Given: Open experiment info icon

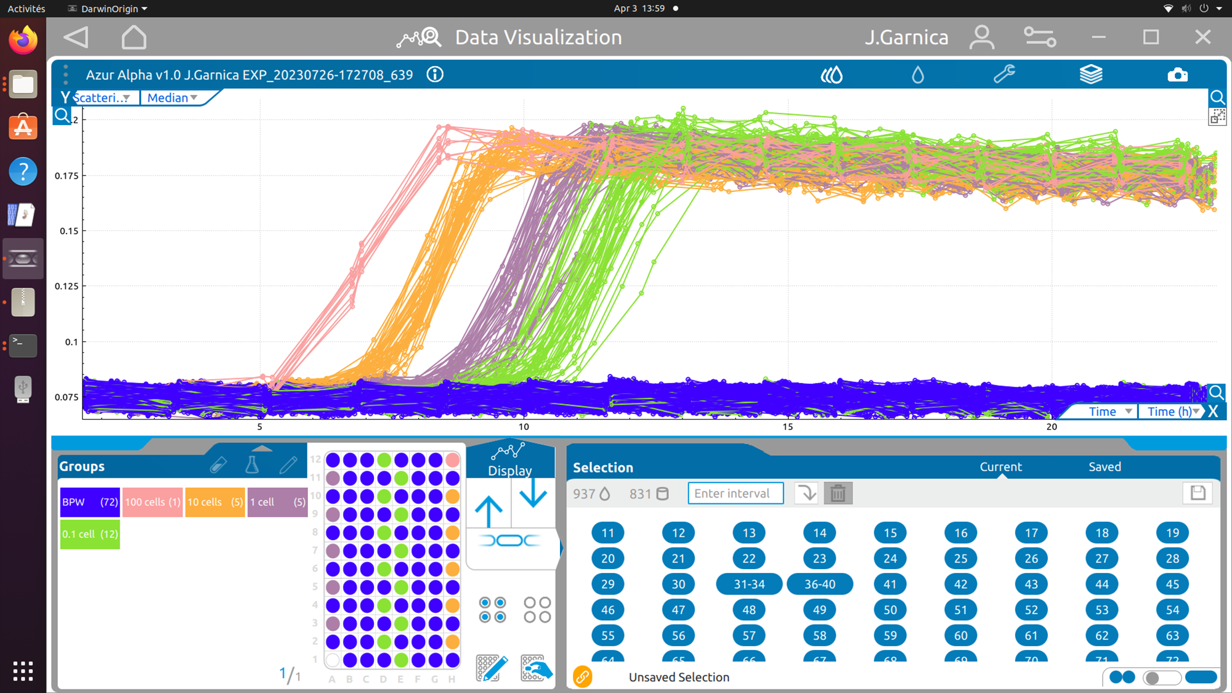Looking at the screenshot, I should [435, 75].
